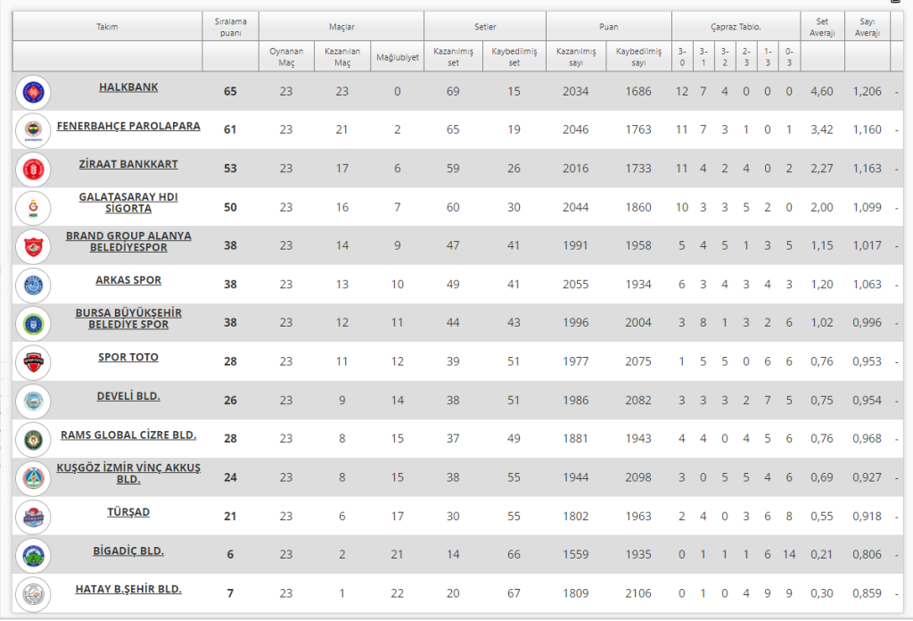Click the Kazanılmış sayı subheader

click(576, 56)
